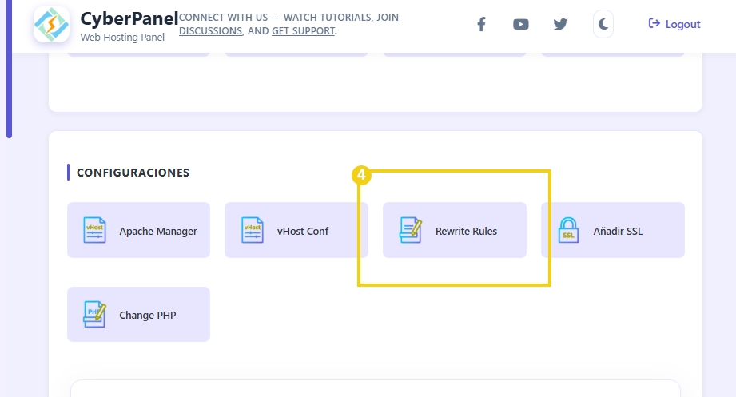Click the Añadir SSL padlock icon
736x397 pixels.
click(568, 230)
